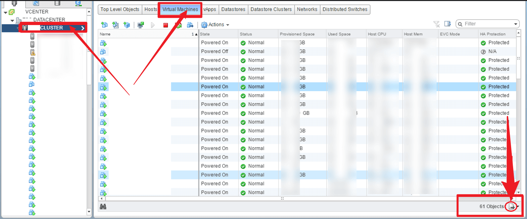Click the Provisioned Space column header

[302, 34]
